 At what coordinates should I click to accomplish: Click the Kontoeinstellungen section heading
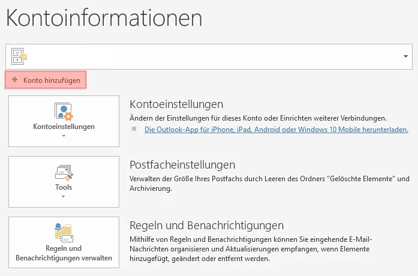pos(176,104)
